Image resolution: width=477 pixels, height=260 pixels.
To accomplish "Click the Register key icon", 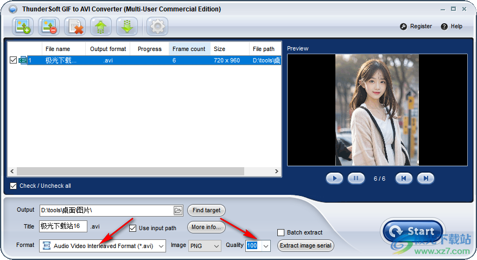I will (403, 27).
